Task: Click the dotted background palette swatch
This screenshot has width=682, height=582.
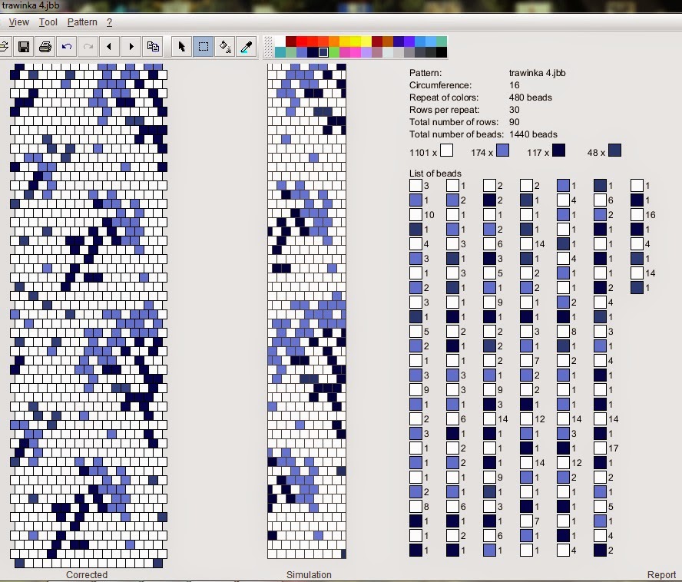Action: [x=268, y=47]
